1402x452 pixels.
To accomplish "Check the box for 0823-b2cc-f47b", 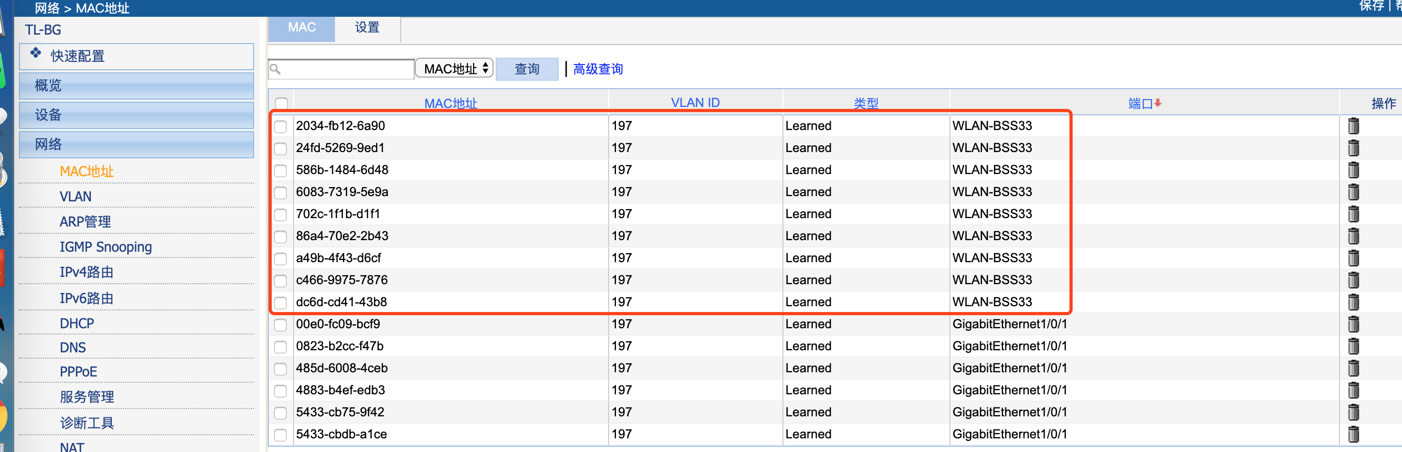I will click(x=280, y=347).
